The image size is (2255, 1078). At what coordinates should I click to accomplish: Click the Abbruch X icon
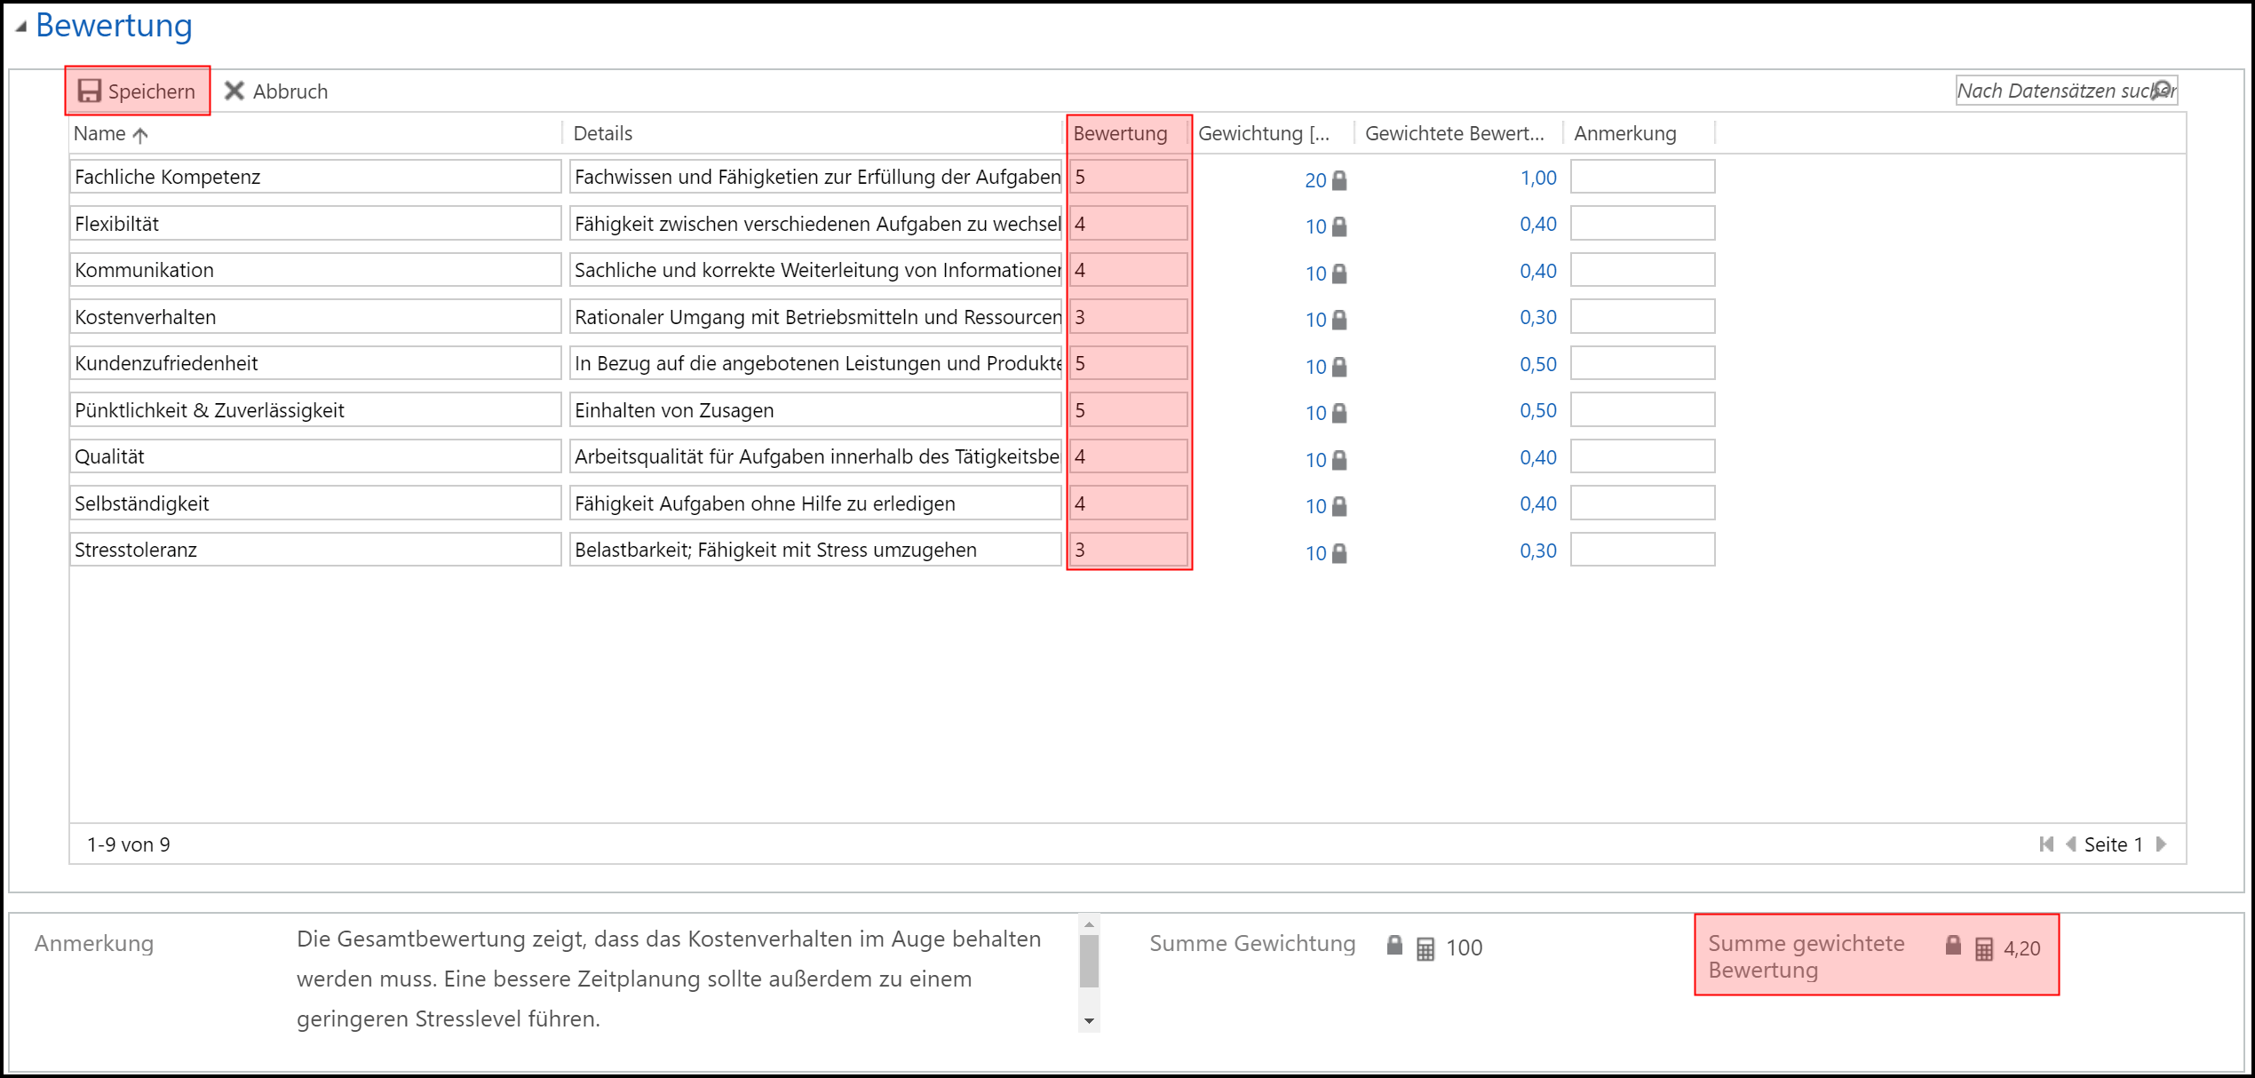(234, 91)
